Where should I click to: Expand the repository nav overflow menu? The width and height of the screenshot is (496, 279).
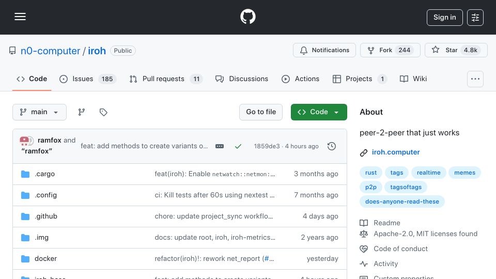click(475, 79)
